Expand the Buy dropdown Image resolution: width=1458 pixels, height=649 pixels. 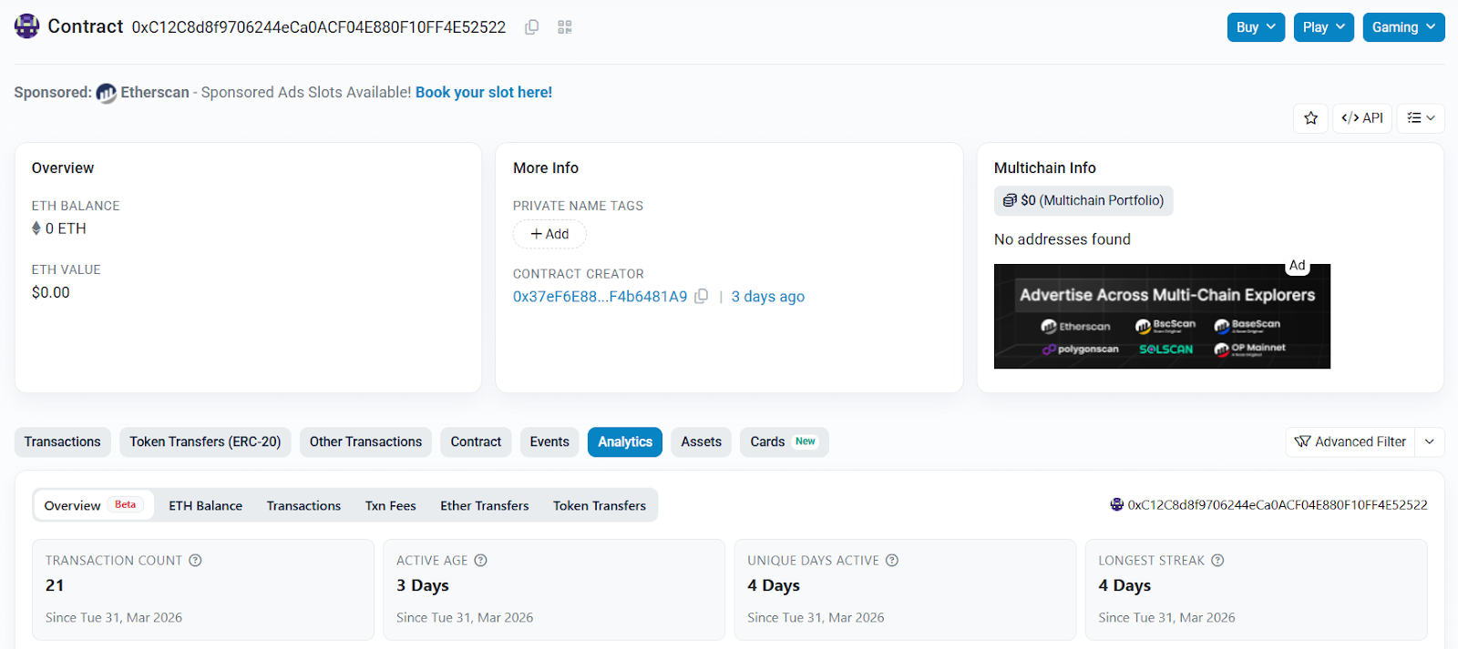pos(1256,27)
